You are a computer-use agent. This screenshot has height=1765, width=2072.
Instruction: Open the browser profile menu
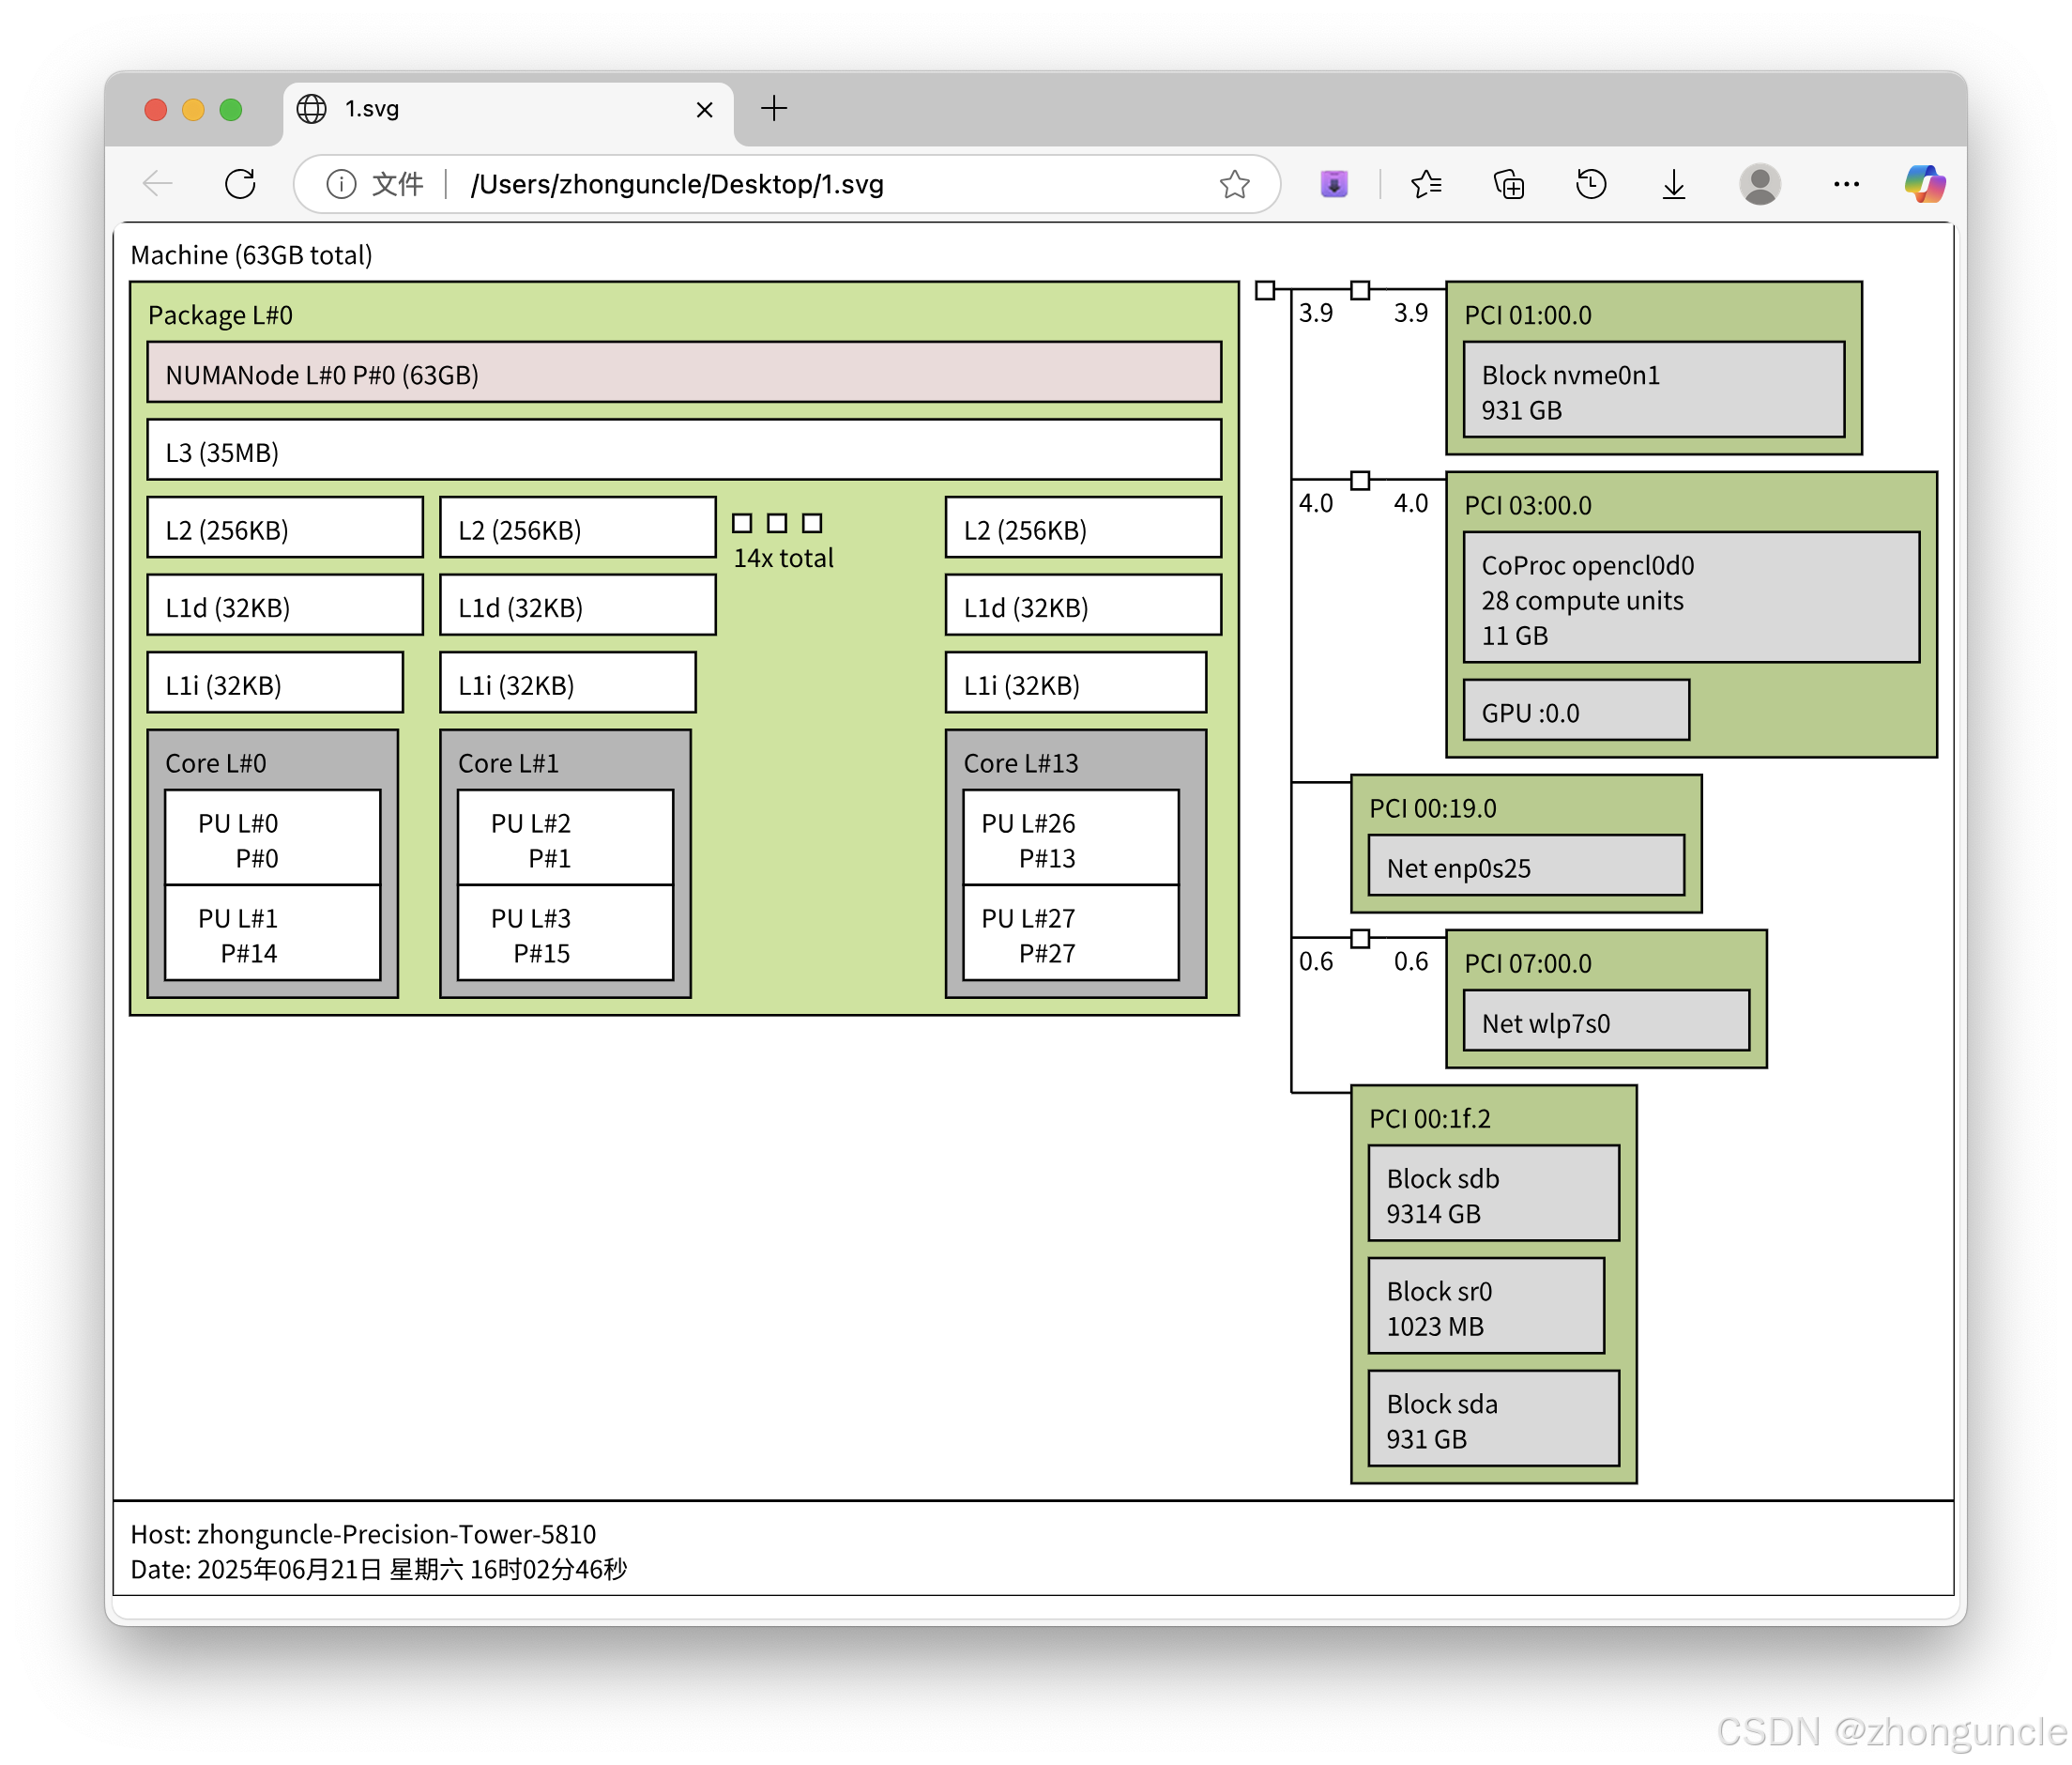point(1761,184)
